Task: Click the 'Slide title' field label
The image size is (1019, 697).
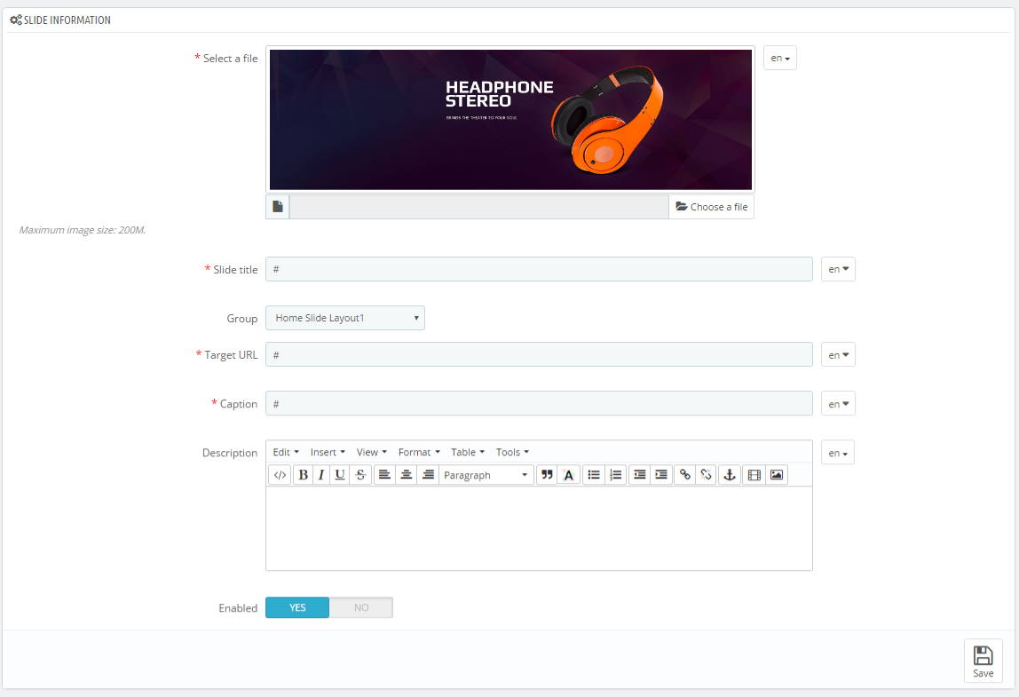Action: pos(235,270)
